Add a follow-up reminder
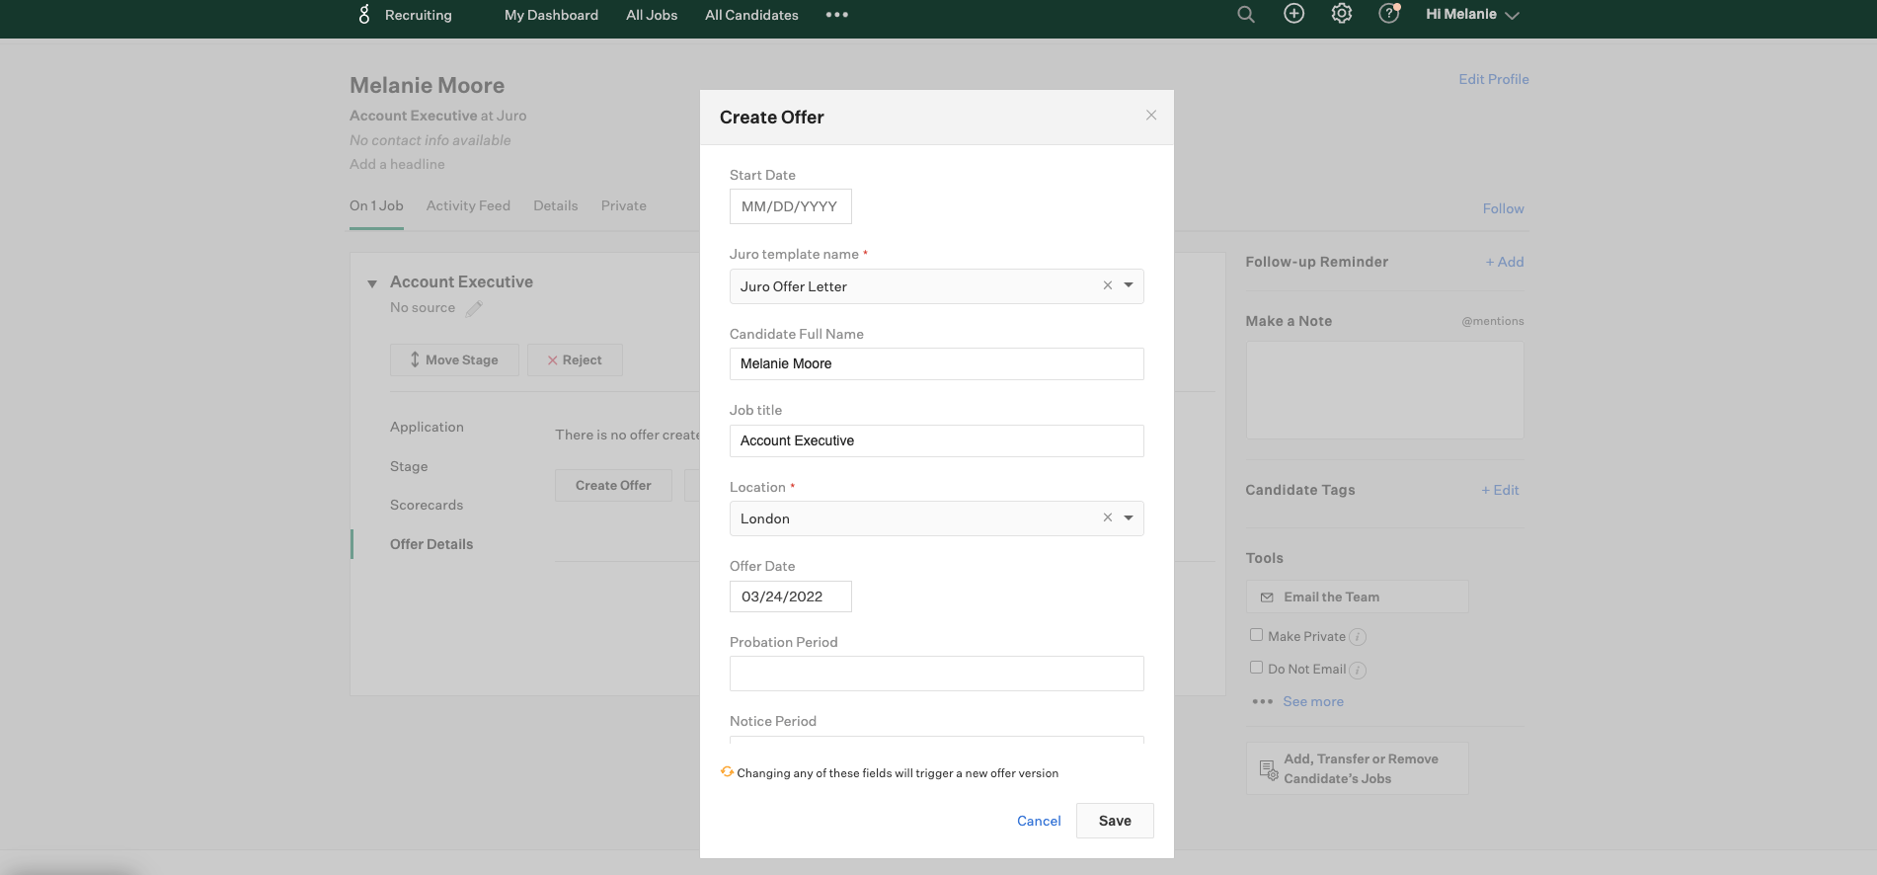This screenshot has height=875, width=1877. 1505,262
